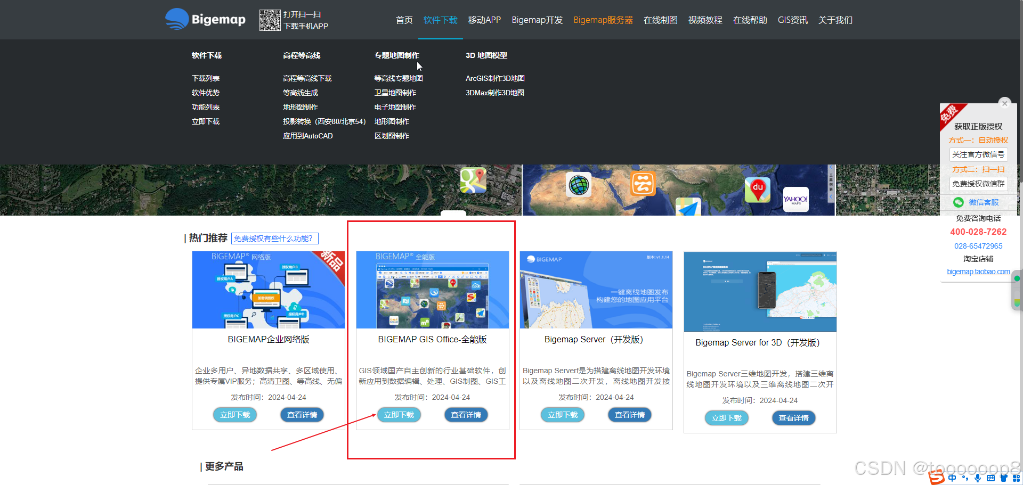This screenshot has height=485, width=1023.
Task: Click the Yahoo! Maps icon on the banner
Action: pos(796,200)
